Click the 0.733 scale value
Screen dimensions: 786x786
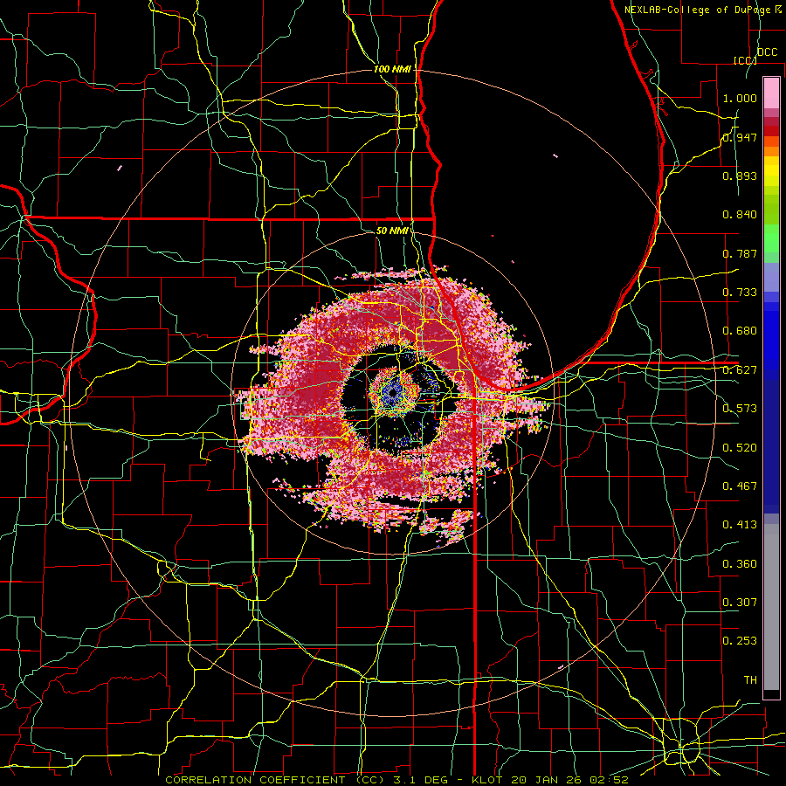tap(740, 293)
